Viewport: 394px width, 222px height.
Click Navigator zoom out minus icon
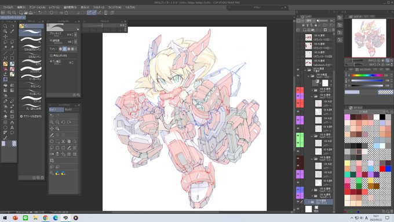375,61
